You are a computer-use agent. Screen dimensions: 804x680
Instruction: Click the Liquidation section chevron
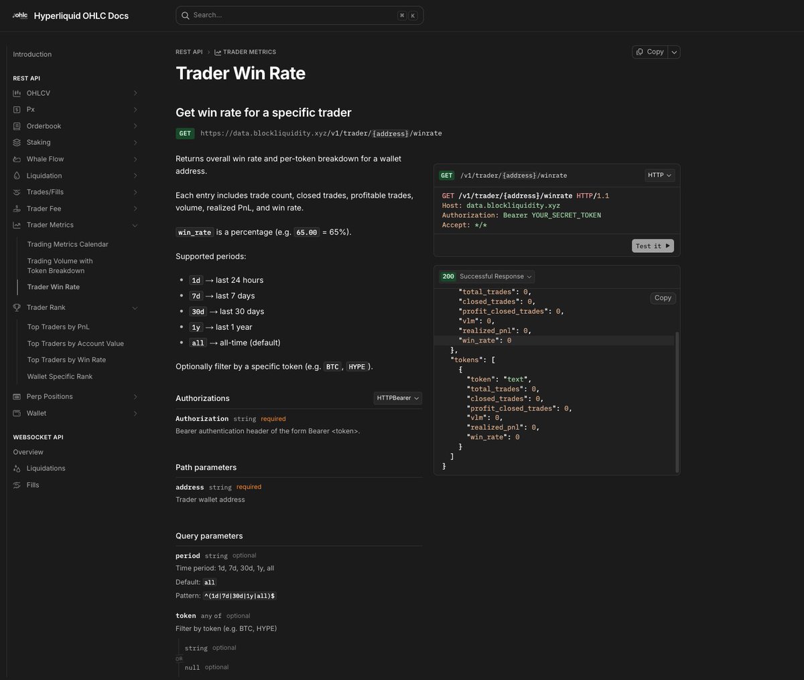click(135, 176)
